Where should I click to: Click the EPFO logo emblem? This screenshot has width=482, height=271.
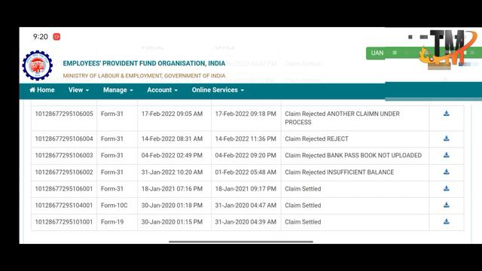point(38,65)
